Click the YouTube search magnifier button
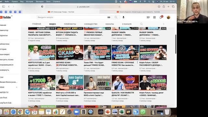Viewport: 208px width, 117px height. [116, 17]
